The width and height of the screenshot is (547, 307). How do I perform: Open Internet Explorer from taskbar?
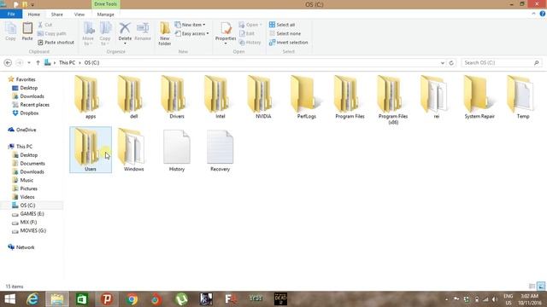[32, 299]
